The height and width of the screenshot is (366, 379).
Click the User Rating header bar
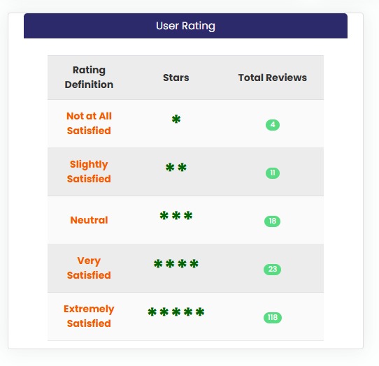coord(185,26)
